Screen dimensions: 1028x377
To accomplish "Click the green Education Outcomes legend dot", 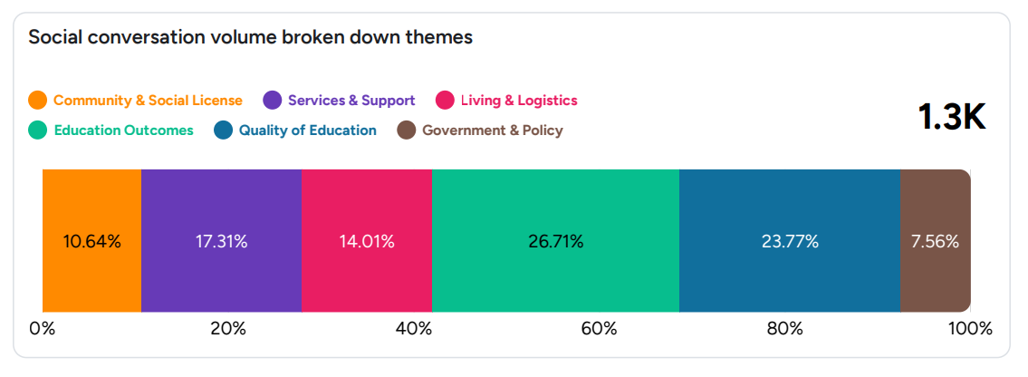I will [x=38, y=130].
